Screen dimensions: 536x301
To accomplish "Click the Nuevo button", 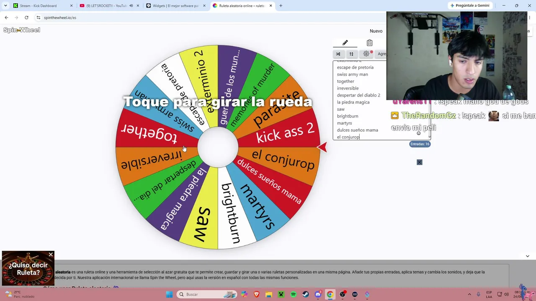I will 376,31.
